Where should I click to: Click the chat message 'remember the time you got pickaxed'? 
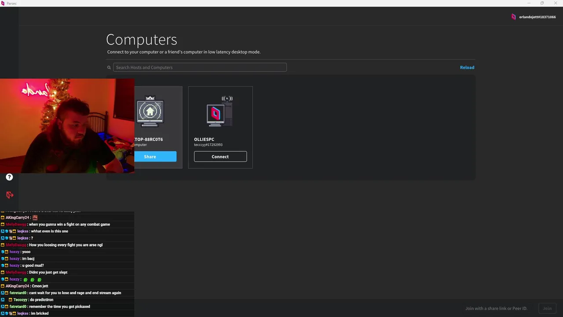pyautogui.click(x=59, y=306)
